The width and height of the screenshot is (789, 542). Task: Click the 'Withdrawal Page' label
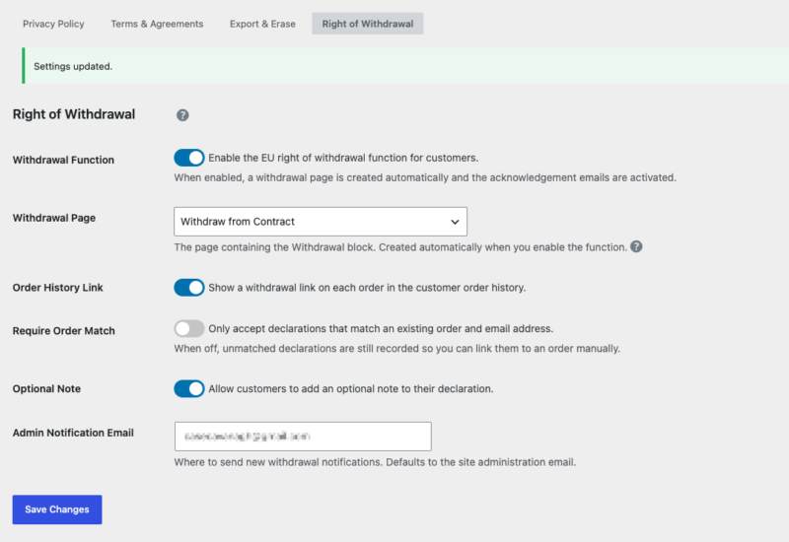pos(54,218)
